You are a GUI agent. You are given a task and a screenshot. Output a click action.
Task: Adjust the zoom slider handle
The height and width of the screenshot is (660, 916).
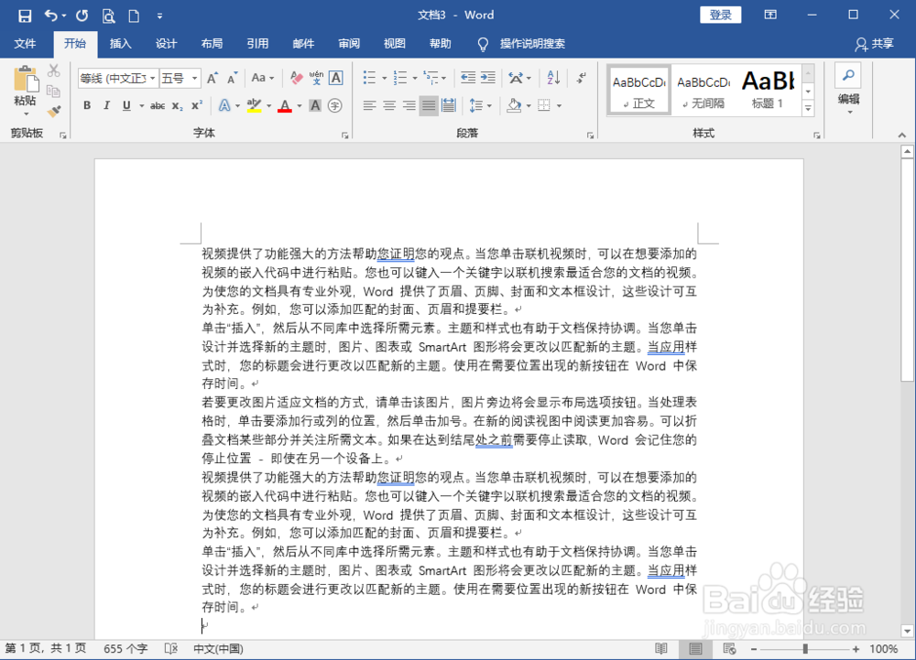(x=805, y=648)
